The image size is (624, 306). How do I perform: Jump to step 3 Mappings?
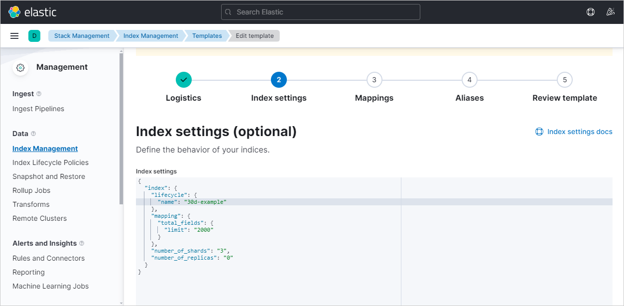(x=374, y=80)
